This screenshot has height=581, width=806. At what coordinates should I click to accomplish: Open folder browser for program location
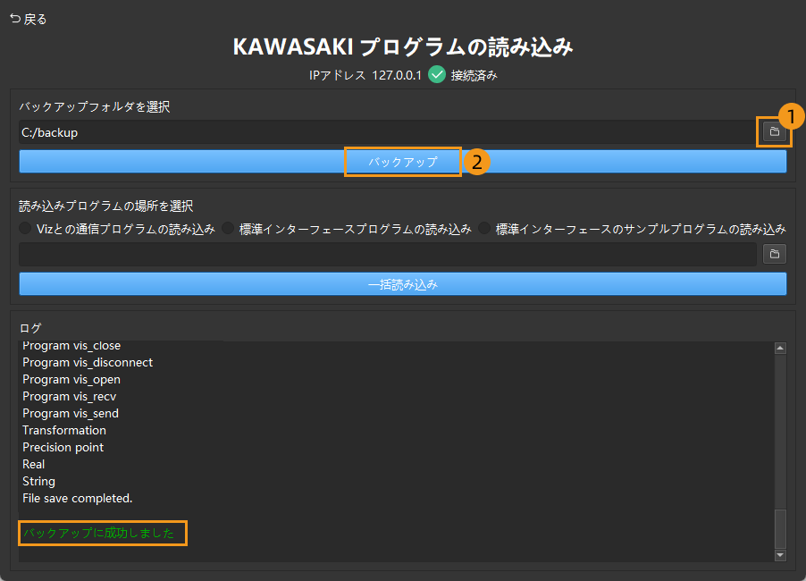774,254
